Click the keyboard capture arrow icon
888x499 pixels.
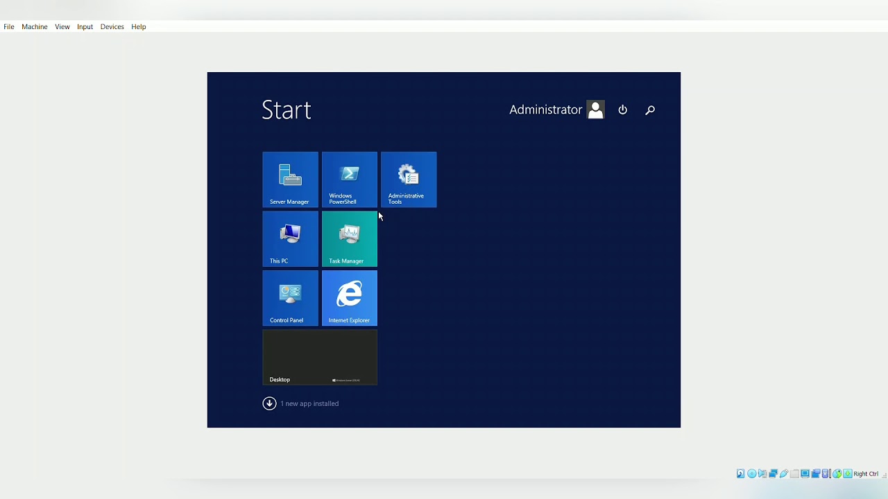(x=848, y=473)
